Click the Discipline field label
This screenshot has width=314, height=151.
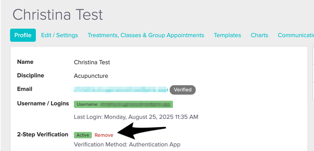pyautogui.click(x=30, y=75)
